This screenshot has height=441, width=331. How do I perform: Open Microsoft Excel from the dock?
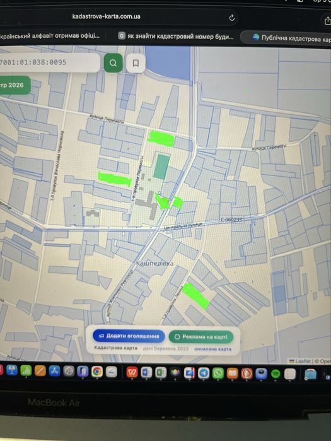tap(161, 373)
